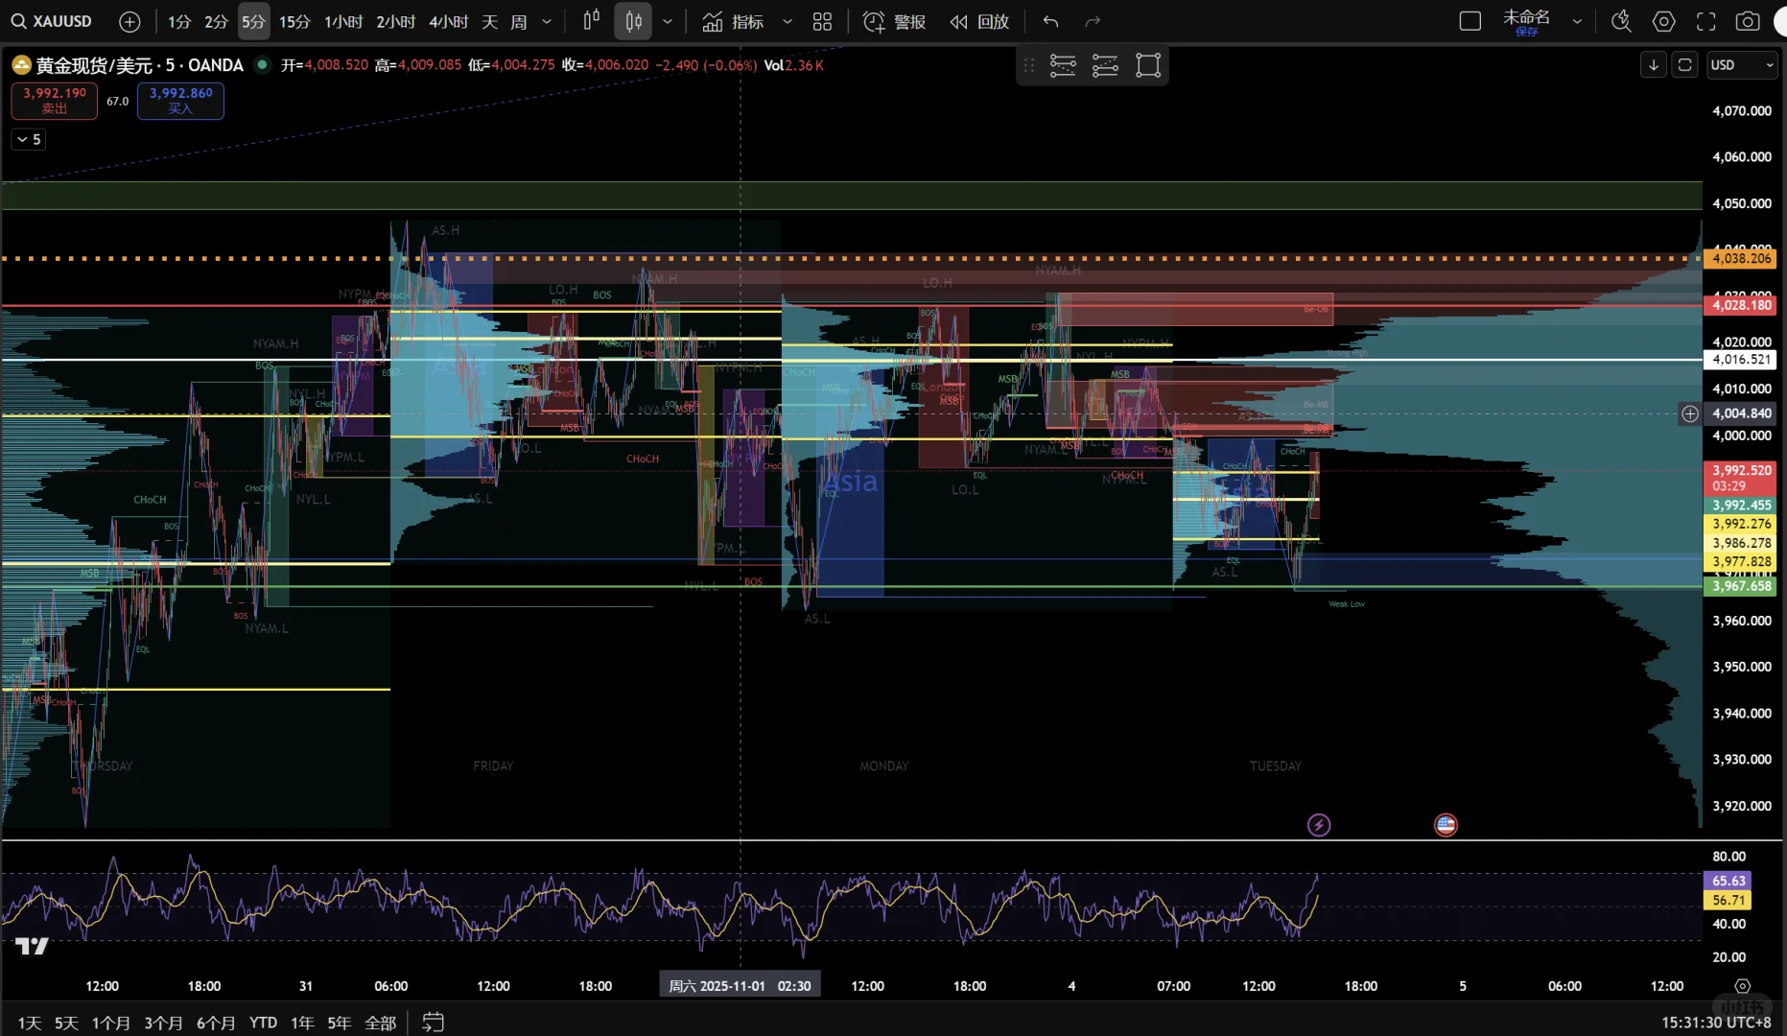
Task: Choose the 周 weekly interval
Action: tap(518, 21)
